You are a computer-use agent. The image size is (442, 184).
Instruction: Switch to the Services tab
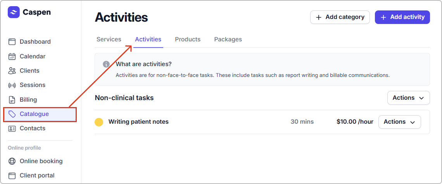[109, 39]
